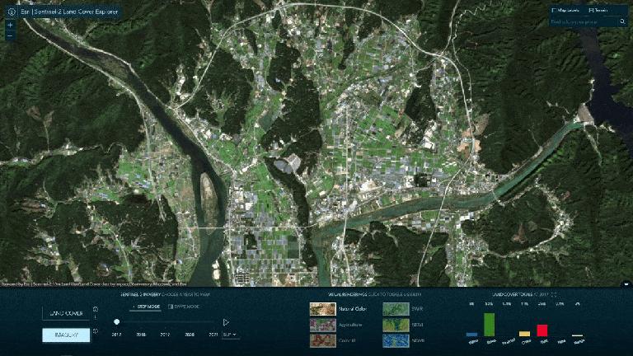The height and width of the screenshot is (356, 633).
Task: Play the year animation
Action: click(226, 322)
